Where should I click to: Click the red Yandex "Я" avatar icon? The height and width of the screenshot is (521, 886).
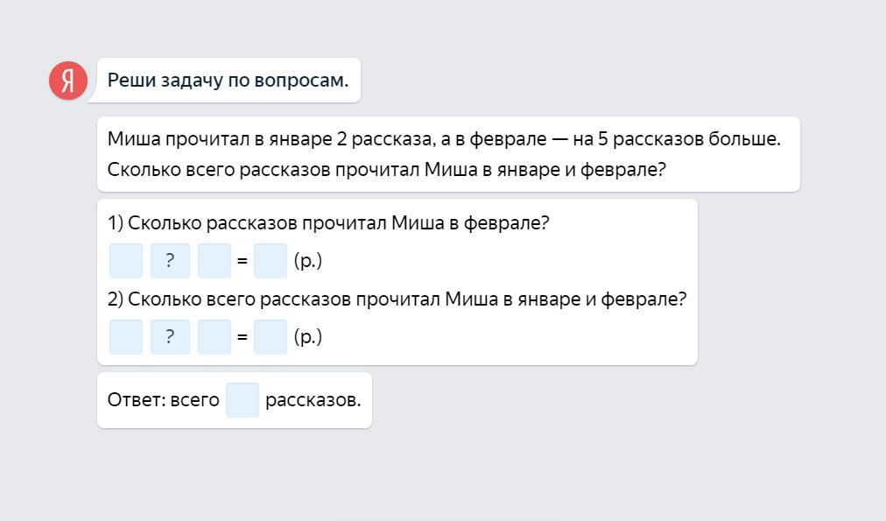pyautogui.click(x=67, y=81)
